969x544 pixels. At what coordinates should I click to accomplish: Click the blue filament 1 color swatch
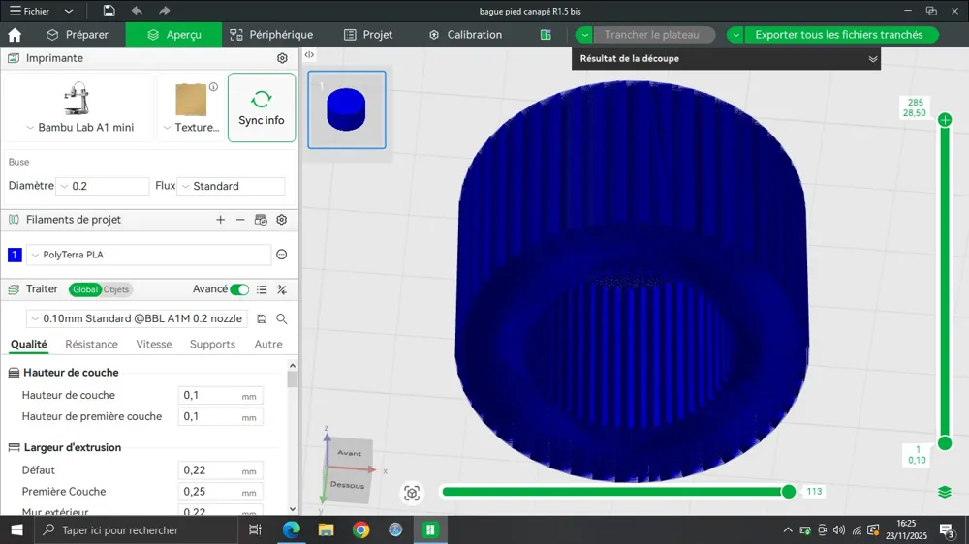point(15,255)
